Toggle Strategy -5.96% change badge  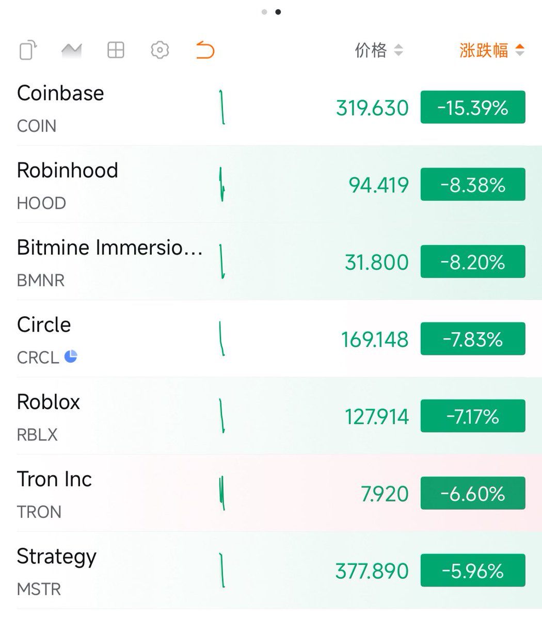click(x=473, y=571)
